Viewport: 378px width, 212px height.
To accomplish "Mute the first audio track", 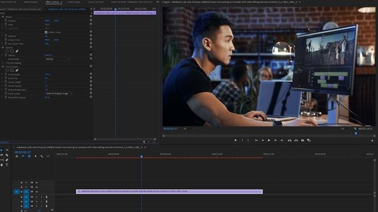I will 37,197.
